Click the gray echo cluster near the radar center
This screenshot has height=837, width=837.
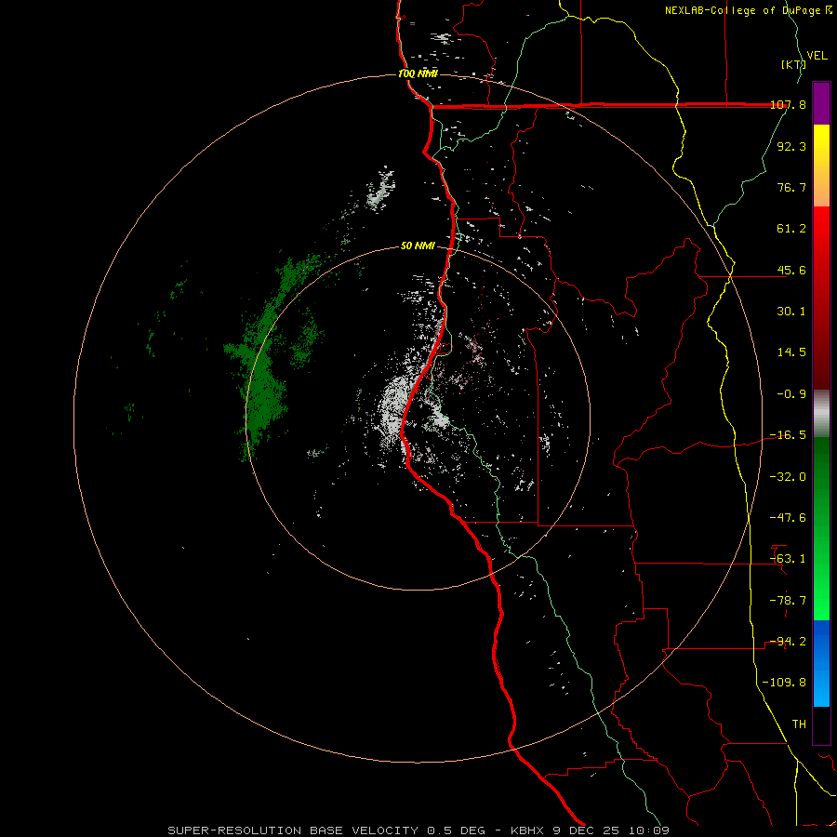click(x=395, y=408)
